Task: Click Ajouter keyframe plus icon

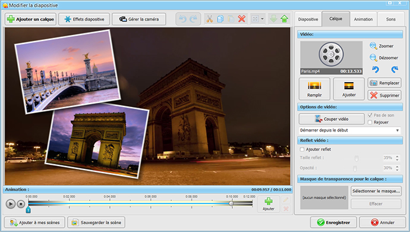Action: click(x=269, y=204)
